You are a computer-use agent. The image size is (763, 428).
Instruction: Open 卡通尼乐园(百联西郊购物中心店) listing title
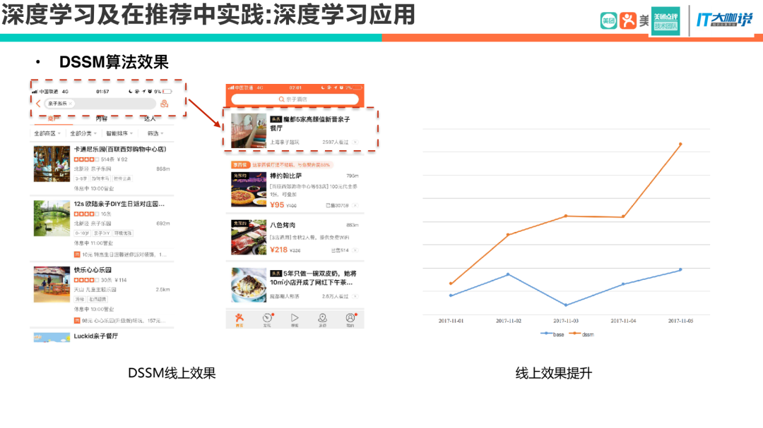point(119,149)
